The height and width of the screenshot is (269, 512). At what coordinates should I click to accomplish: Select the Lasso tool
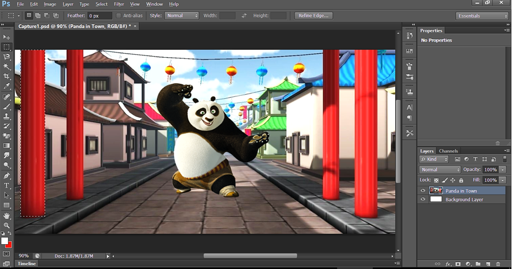(x=6, y=57)
